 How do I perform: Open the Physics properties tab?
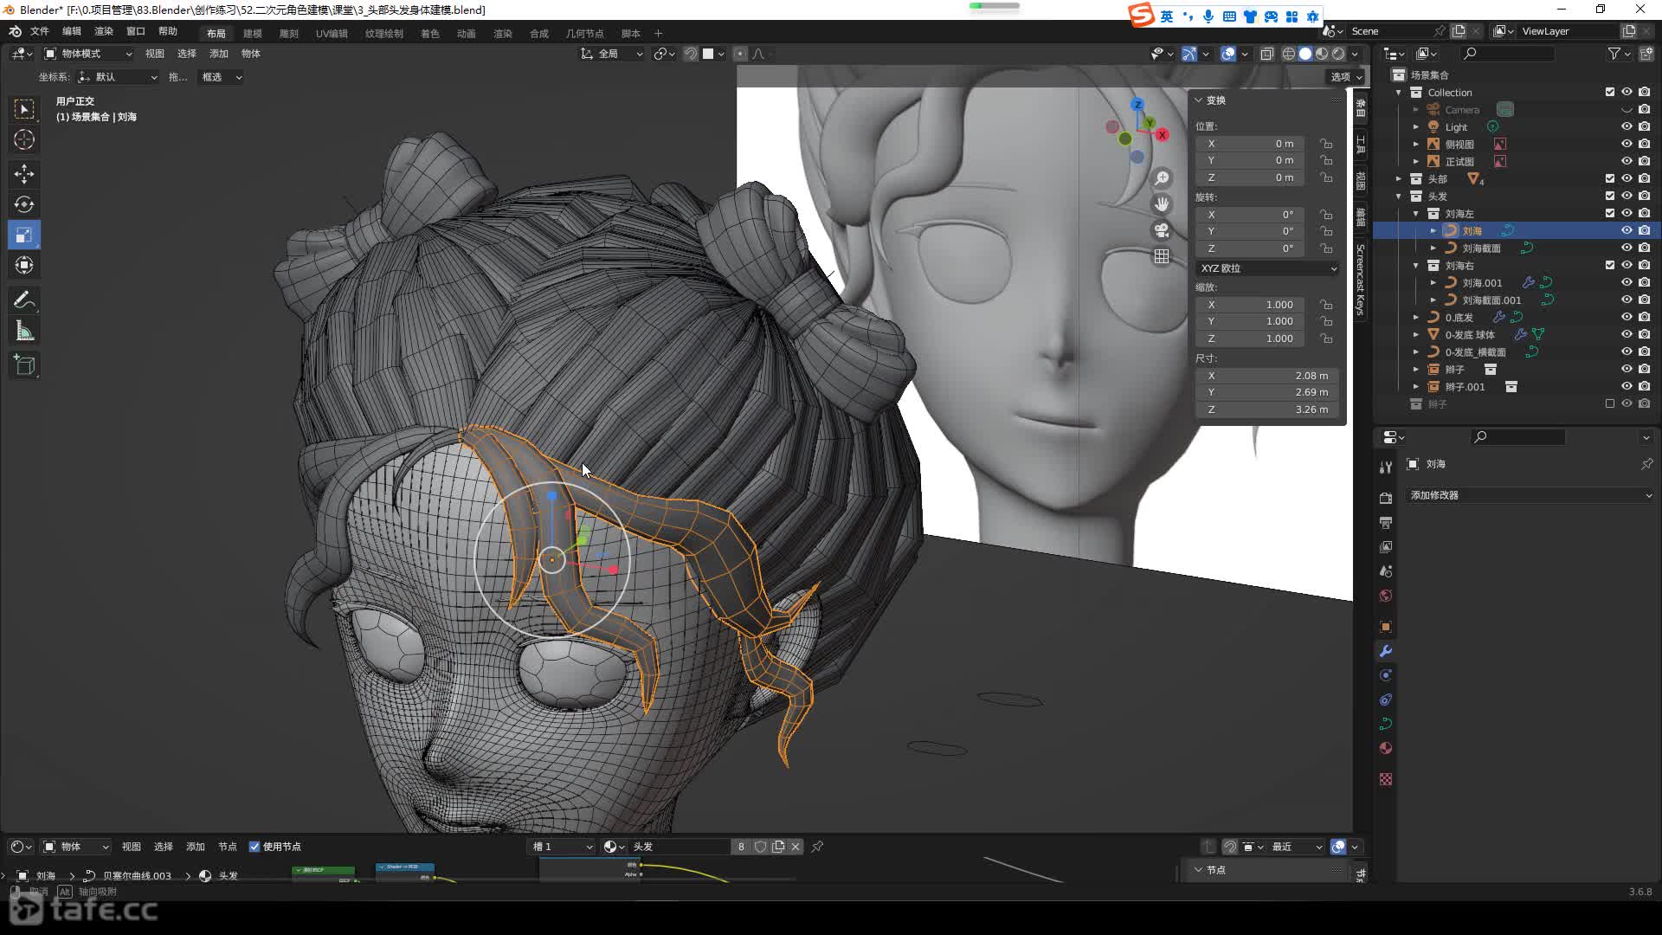point(1386,675)
